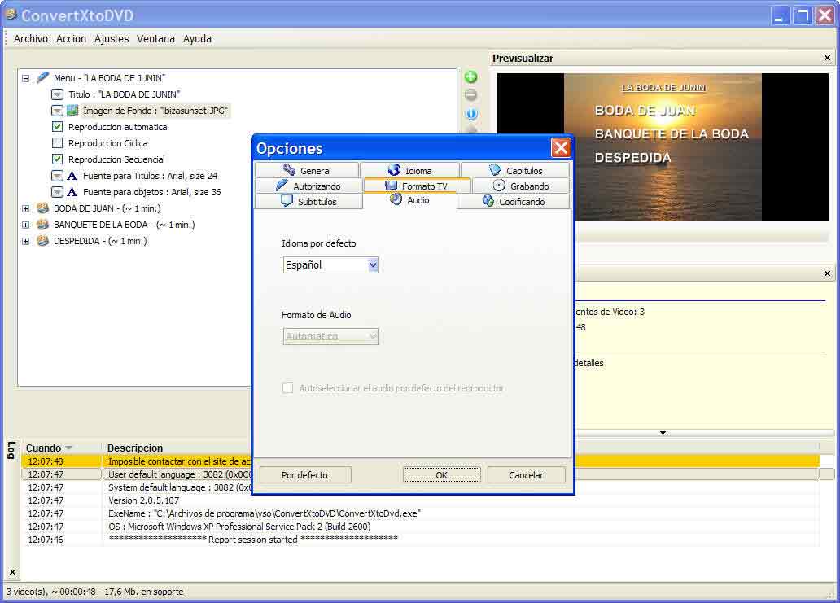The image size is (840, 603).
Task: Click the picture icon beside Imagen de Fondo
Action: click(x=72, y=111)
